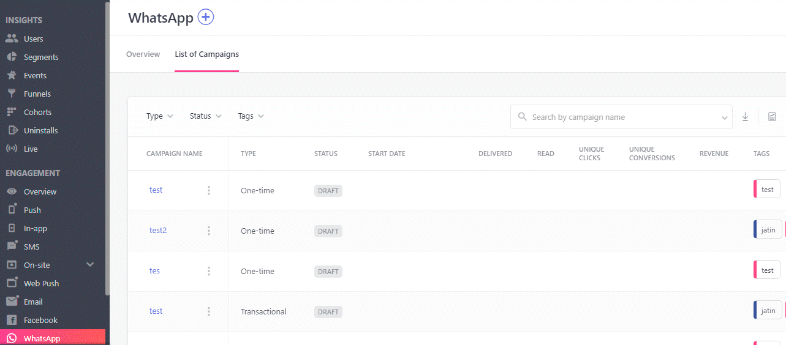Viewport: 786px width, 345px height.
Task: Click the Events star icon
Action: click(x=12, y=75)
